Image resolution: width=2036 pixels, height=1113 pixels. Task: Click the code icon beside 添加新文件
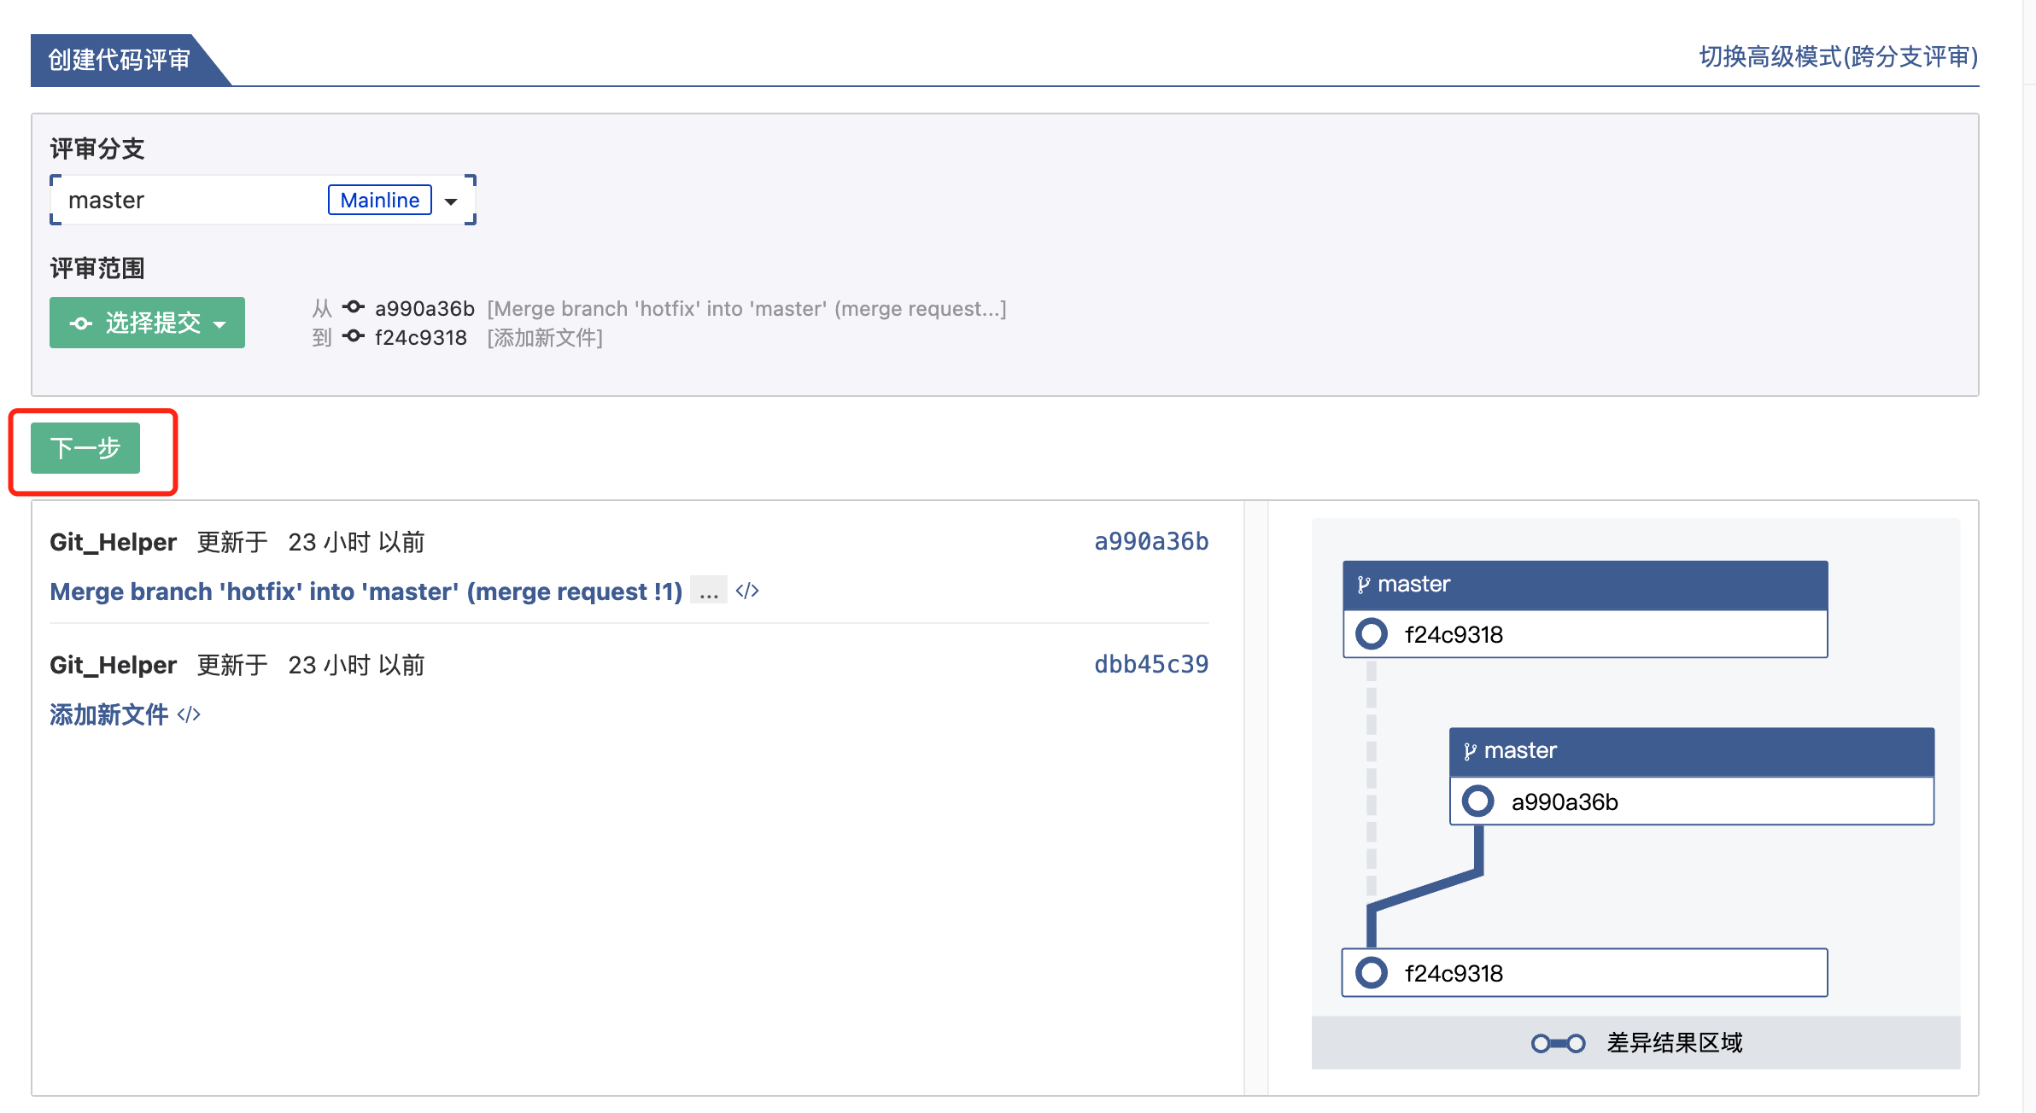click(x=189, y=714)
